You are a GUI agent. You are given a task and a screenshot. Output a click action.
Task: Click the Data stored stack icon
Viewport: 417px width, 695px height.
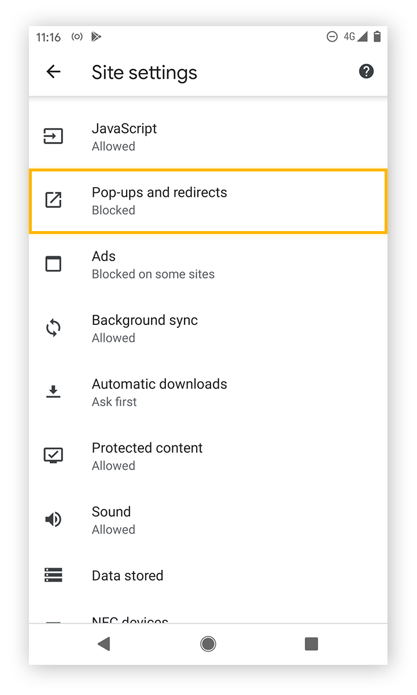coord(53,575)
